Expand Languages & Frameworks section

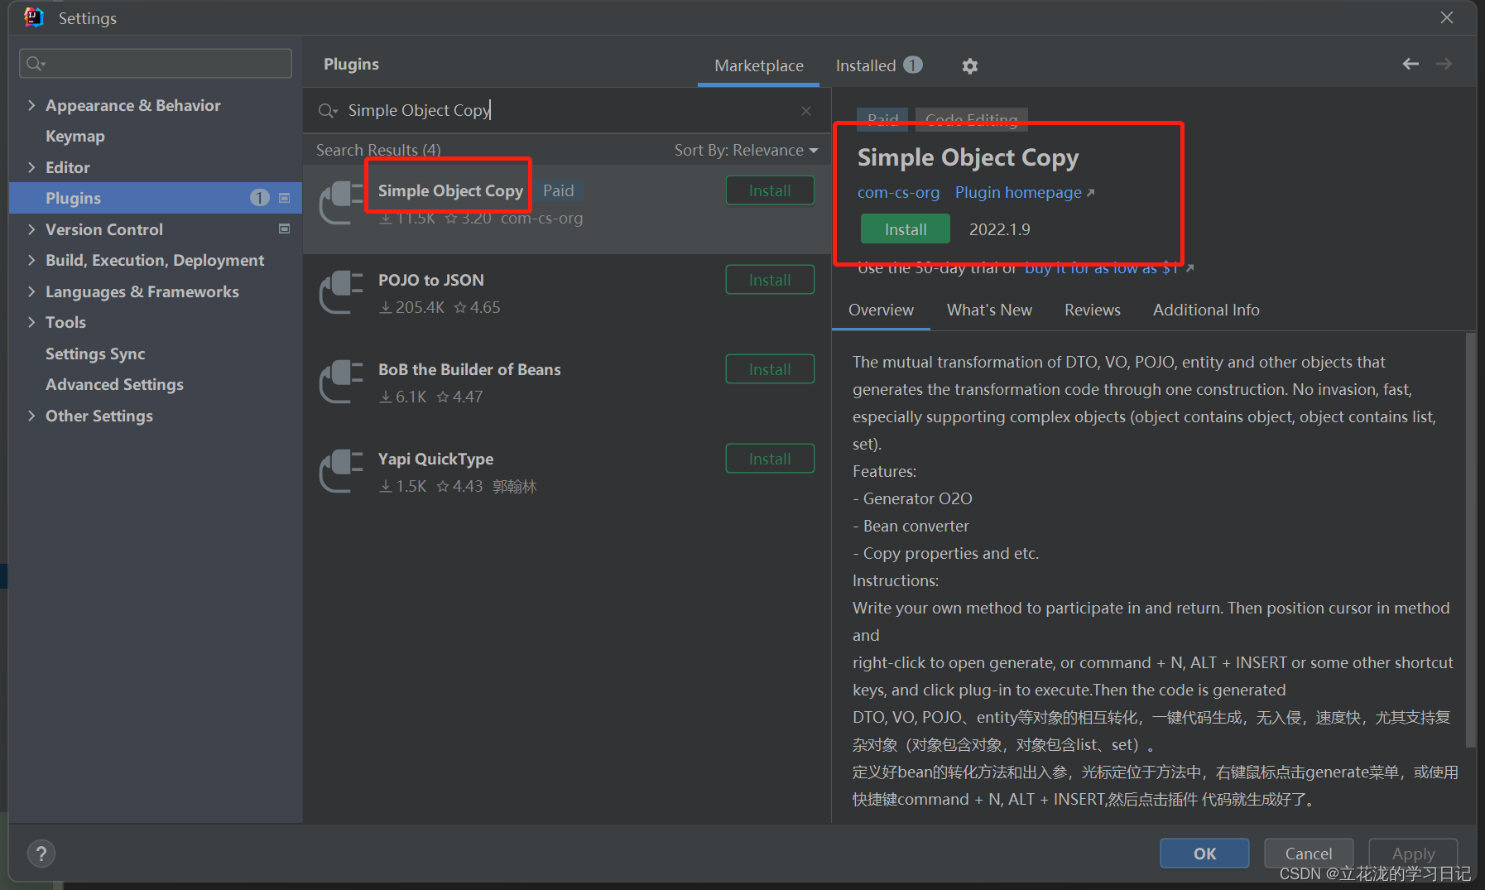(31, 291)
